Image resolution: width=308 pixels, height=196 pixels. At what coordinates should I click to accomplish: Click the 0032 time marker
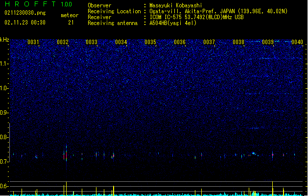63,42
